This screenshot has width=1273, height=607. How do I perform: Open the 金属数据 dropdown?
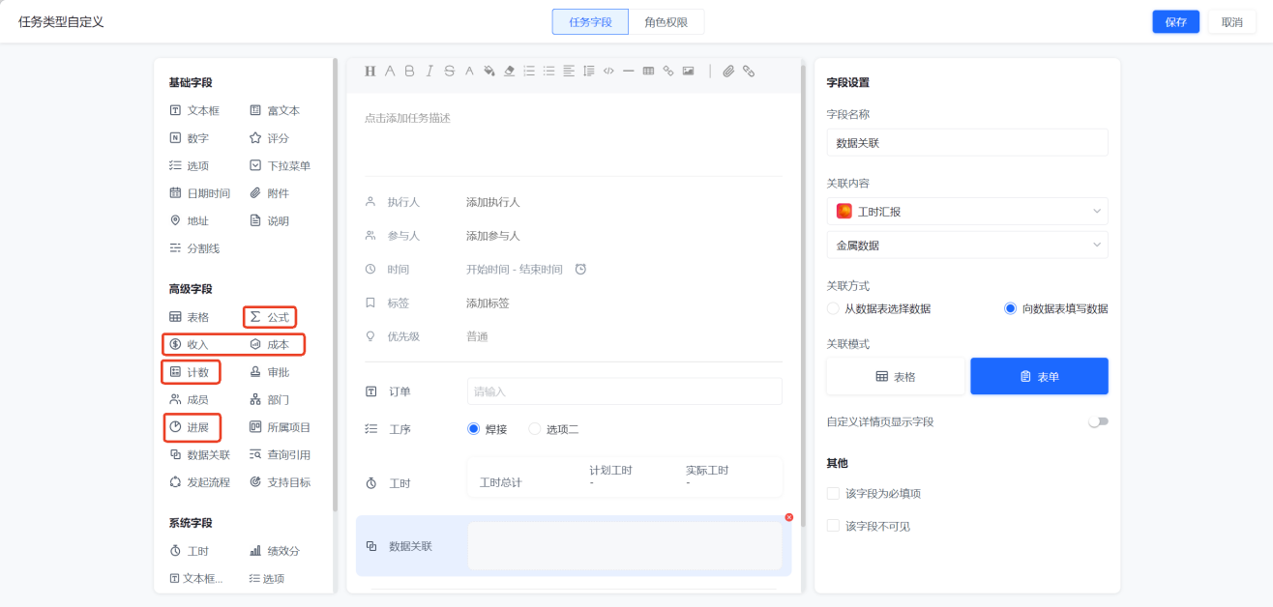967,246
